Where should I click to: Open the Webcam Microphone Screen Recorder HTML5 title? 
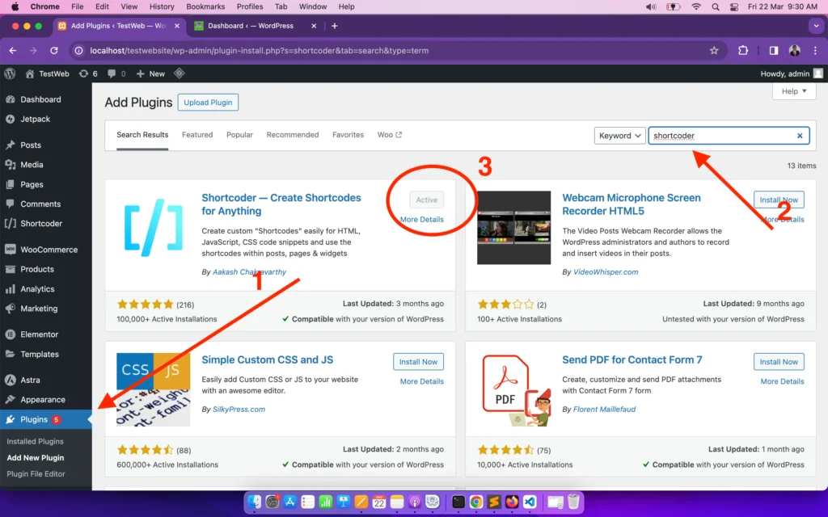632,204
